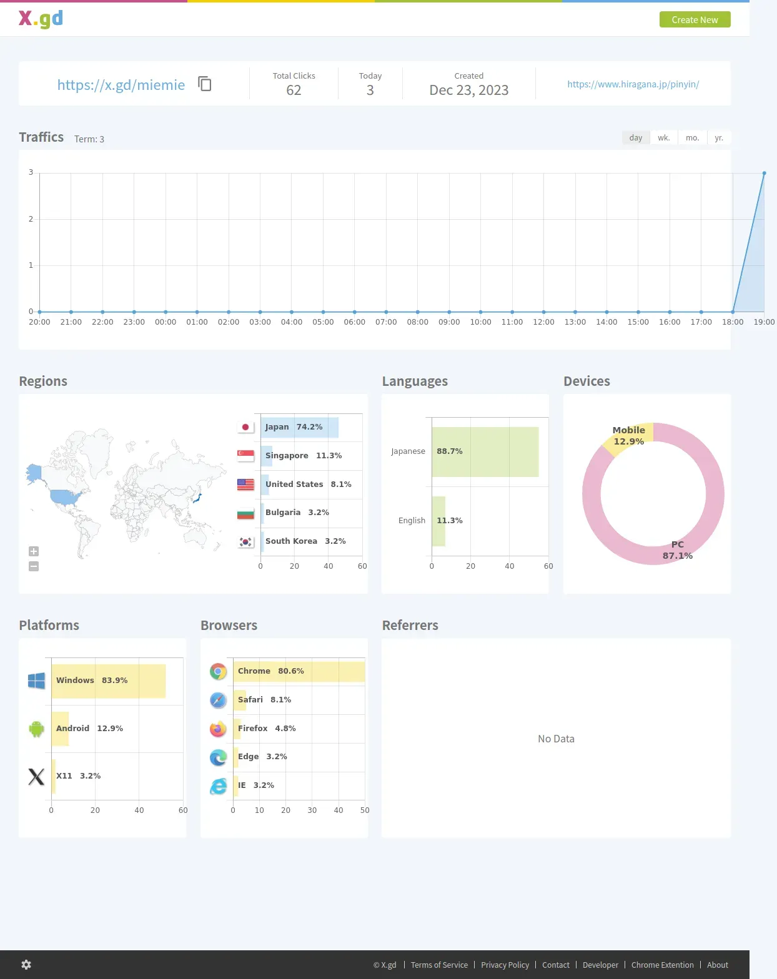This screenshot has width=777, height=979.
Task: Open the settings gear in the footer
Action: [x=26, y=965]
